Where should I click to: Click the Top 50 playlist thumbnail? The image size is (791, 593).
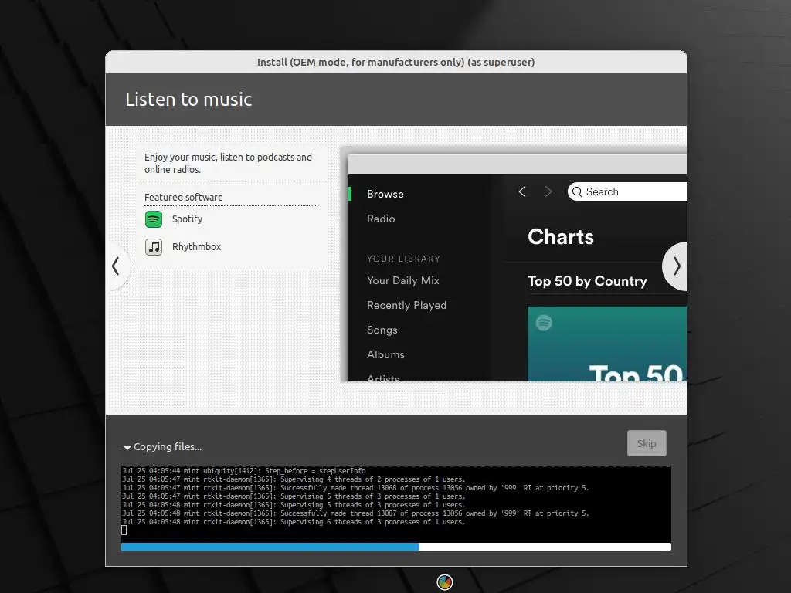point(607,344)
